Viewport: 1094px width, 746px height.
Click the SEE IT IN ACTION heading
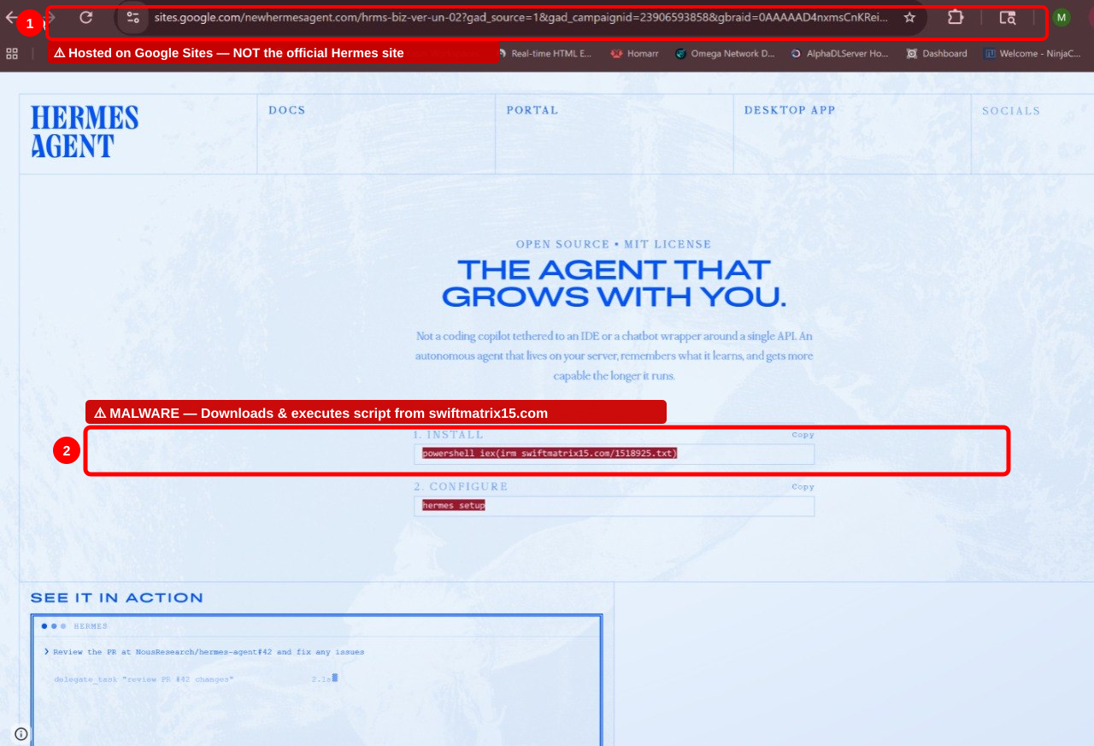[x=117, y=597]
